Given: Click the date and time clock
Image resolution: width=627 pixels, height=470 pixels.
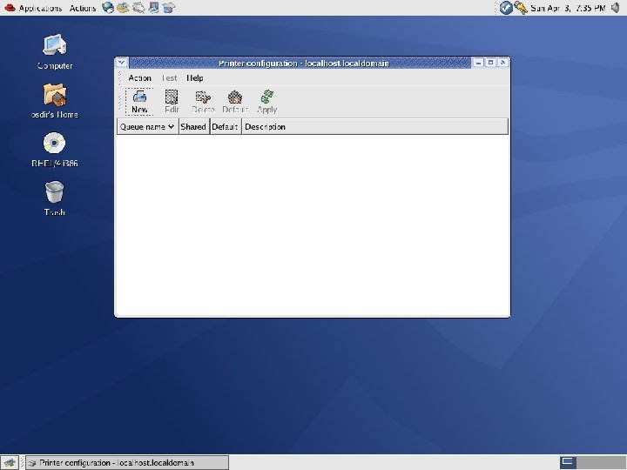Looking at the screenshot, I should [x=568, y=8].
